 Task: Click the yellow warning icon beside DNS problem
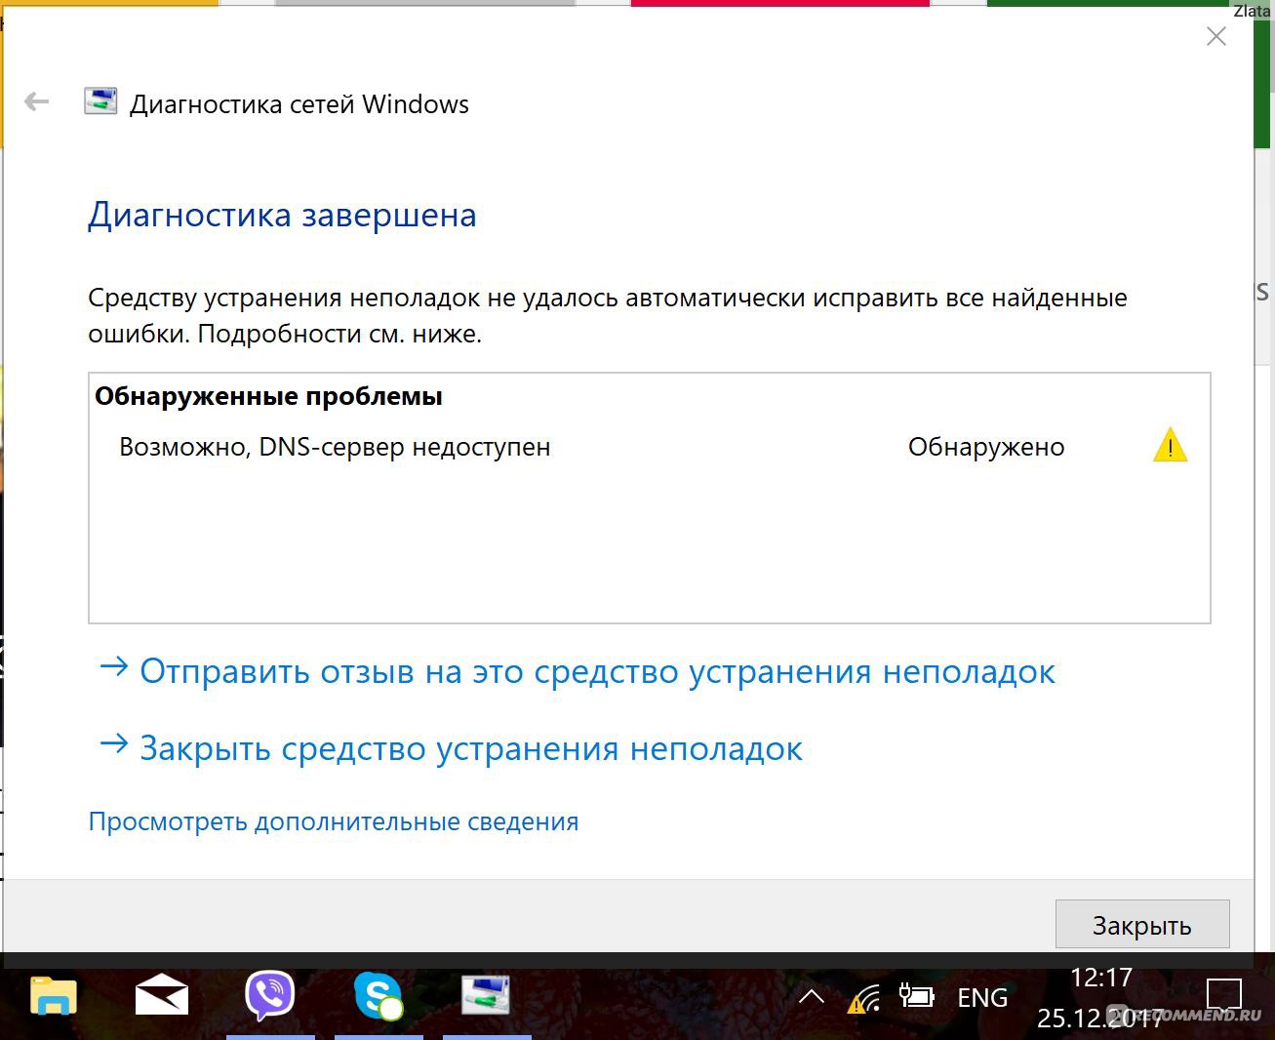pos(1170,445)
